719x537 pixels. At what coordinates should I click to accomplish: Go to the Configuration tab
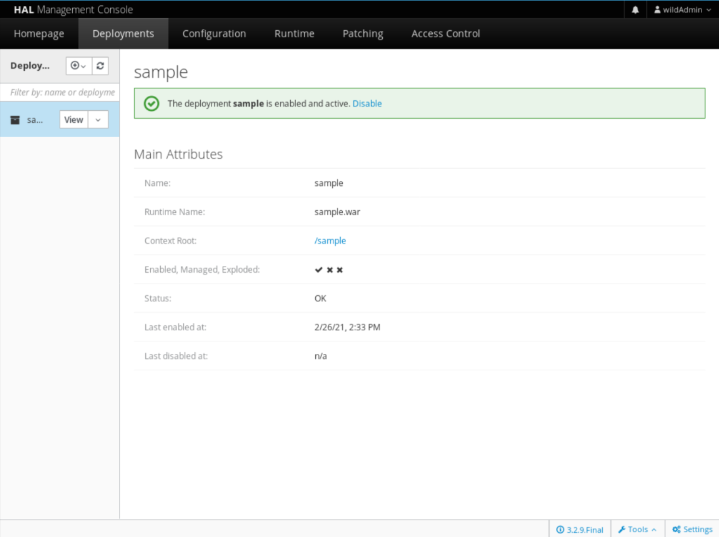coord(214,34)
